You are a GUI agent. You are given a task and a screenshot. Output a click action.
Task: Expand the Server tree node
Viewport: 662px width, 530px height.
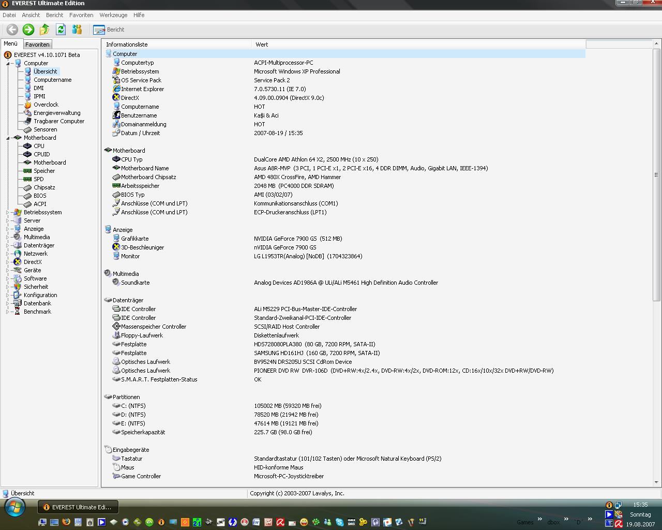coord(8,220)
